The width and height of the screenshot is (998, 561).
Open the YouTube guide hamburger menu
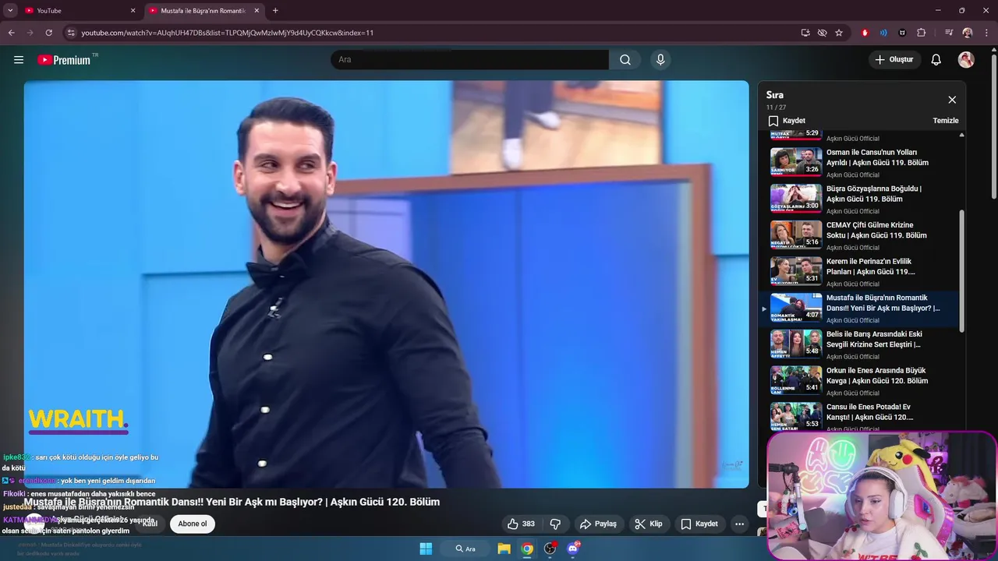pyautogui.click(x=19, y=59)
